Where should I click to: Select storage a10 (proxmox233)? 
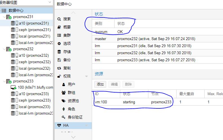pos(34,94)
